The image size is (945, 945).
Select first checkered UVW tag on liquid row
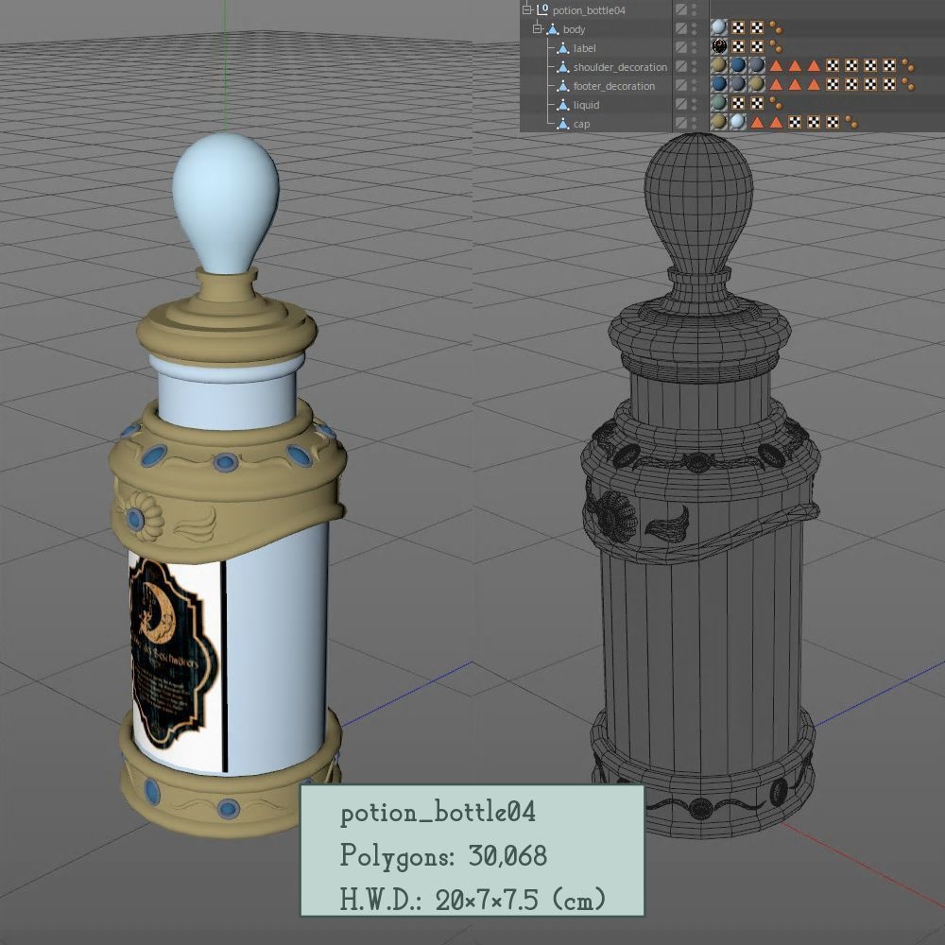click(x=738, y=104)
